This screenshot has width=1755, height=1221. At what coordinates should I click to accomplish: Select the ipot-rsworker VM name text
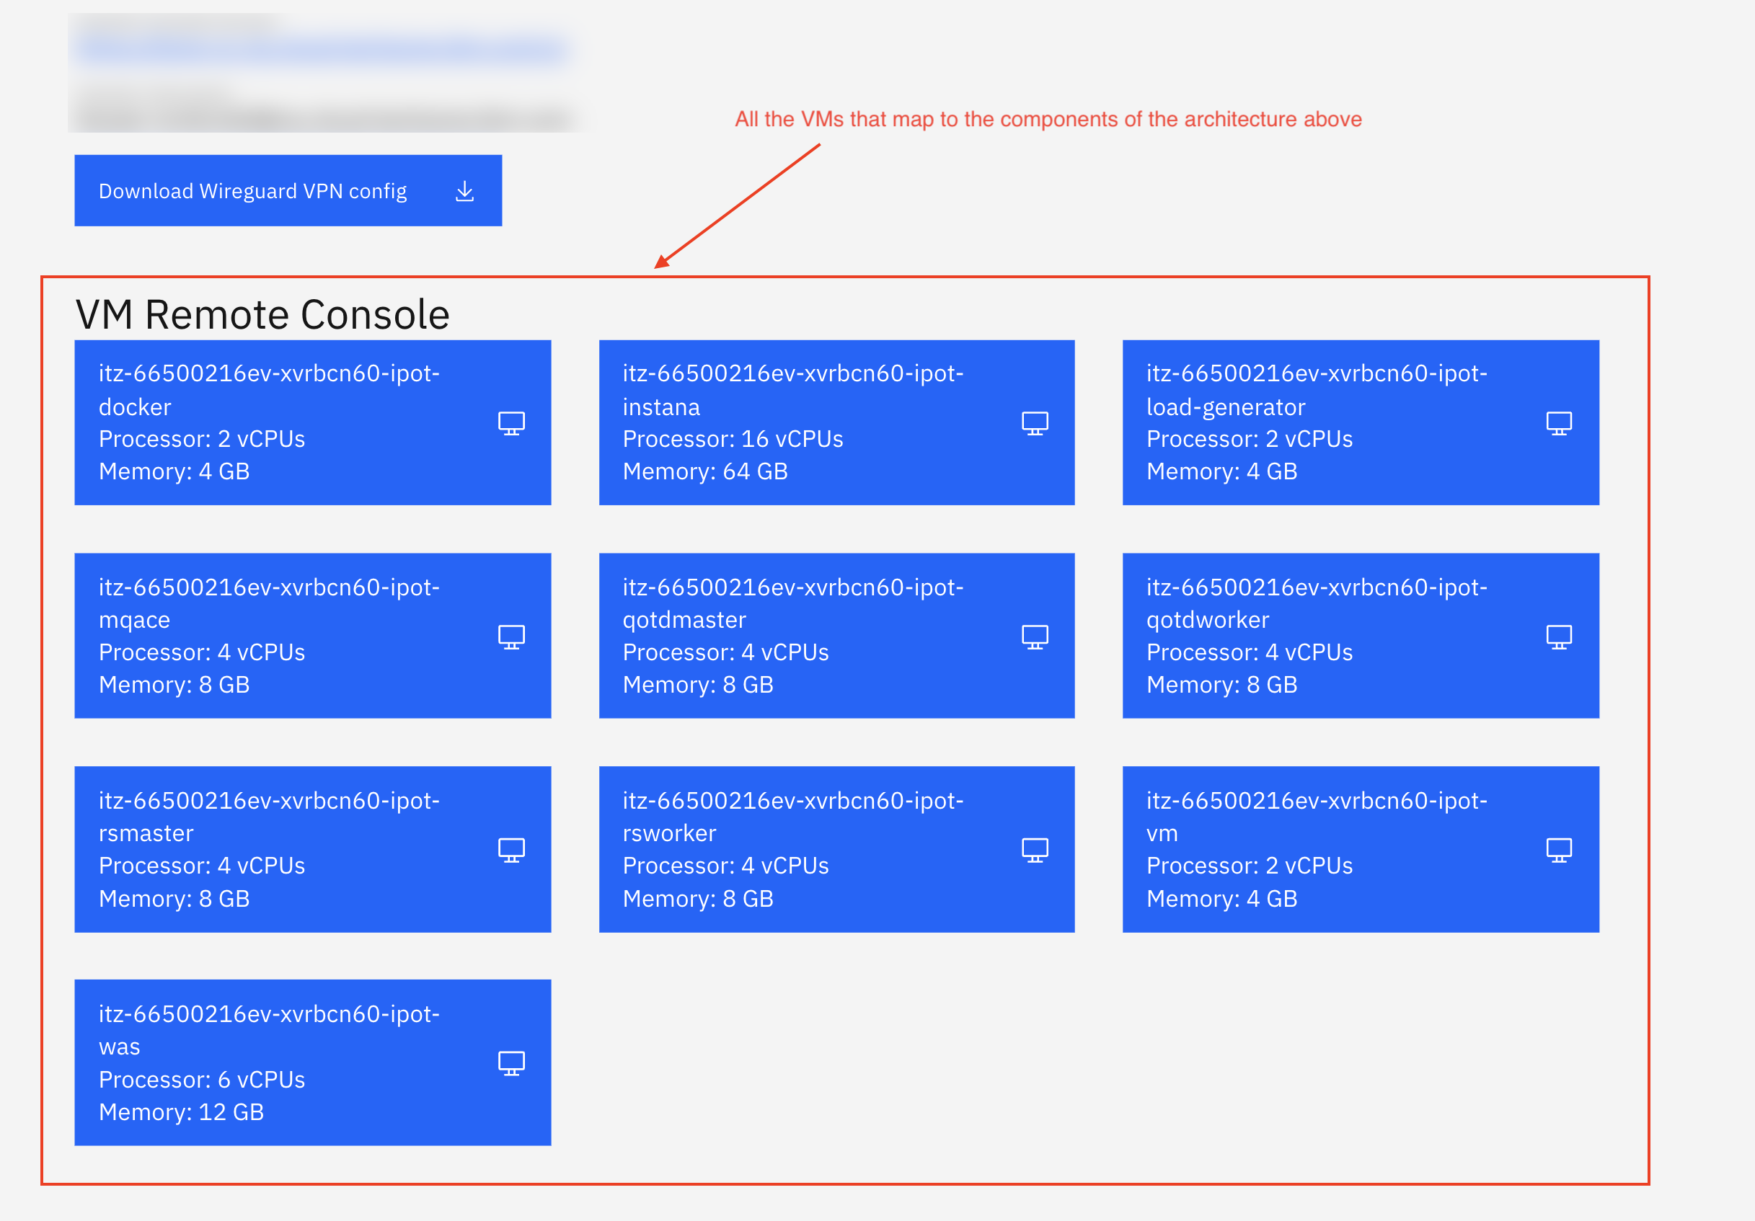point(792,816)
